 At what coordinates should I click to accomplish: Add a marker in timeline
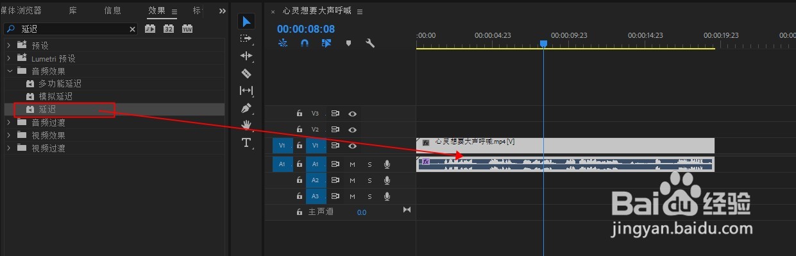[348, 43]
